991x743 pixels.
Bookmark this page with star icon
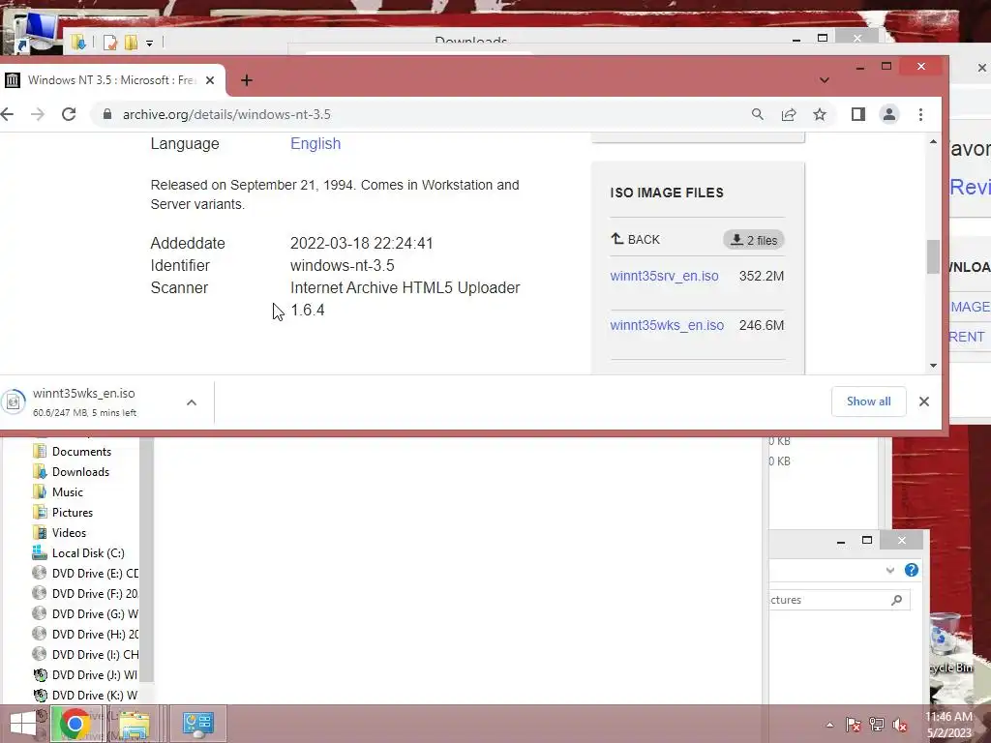click(820, 114)
